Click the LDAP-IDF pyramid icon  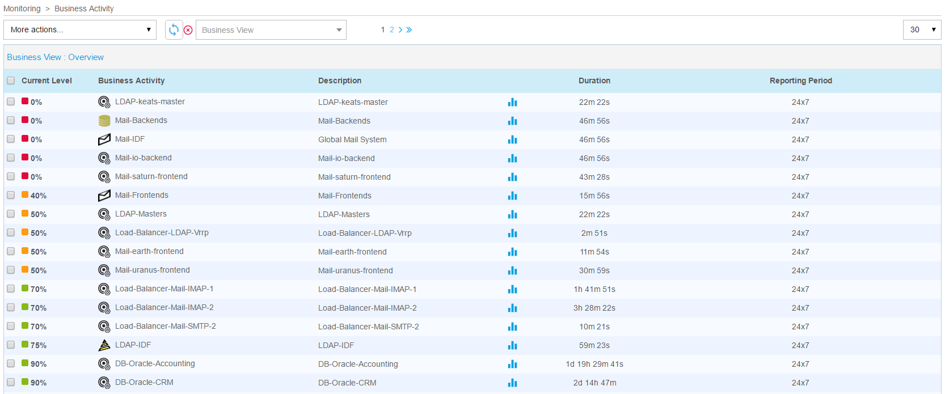tap(104, 345)
